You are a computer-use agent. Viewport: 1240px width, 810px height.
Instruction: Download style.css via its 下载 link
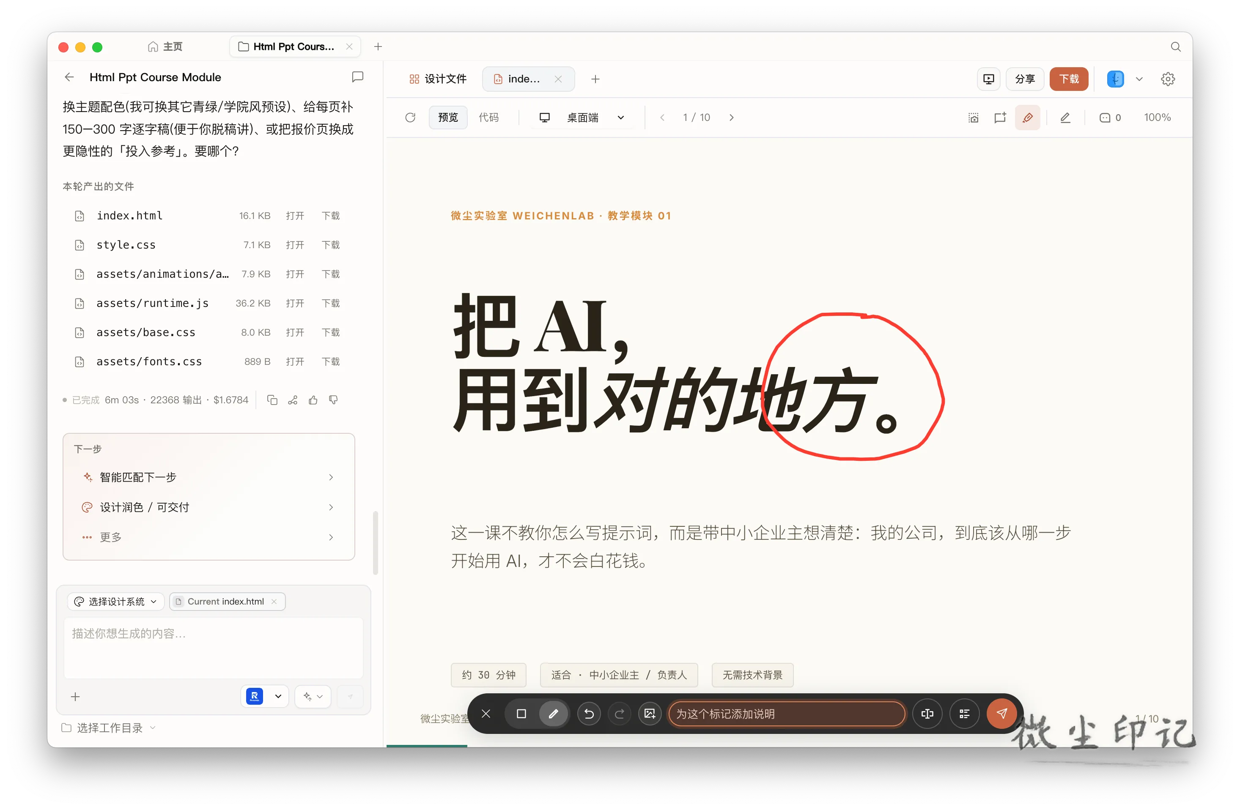coord(330,245)
